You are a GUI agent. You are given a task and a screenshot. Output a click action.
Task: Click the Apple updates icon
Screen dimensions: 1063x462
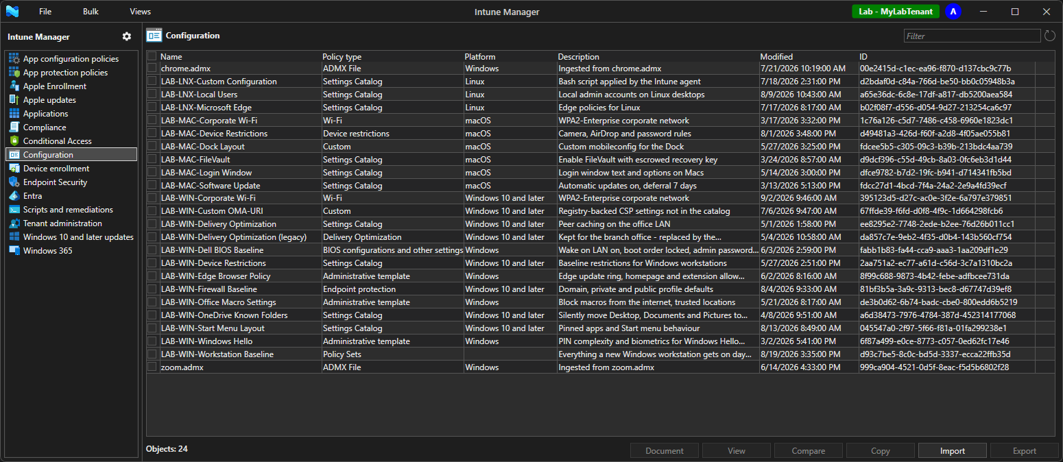coord(14,100)
